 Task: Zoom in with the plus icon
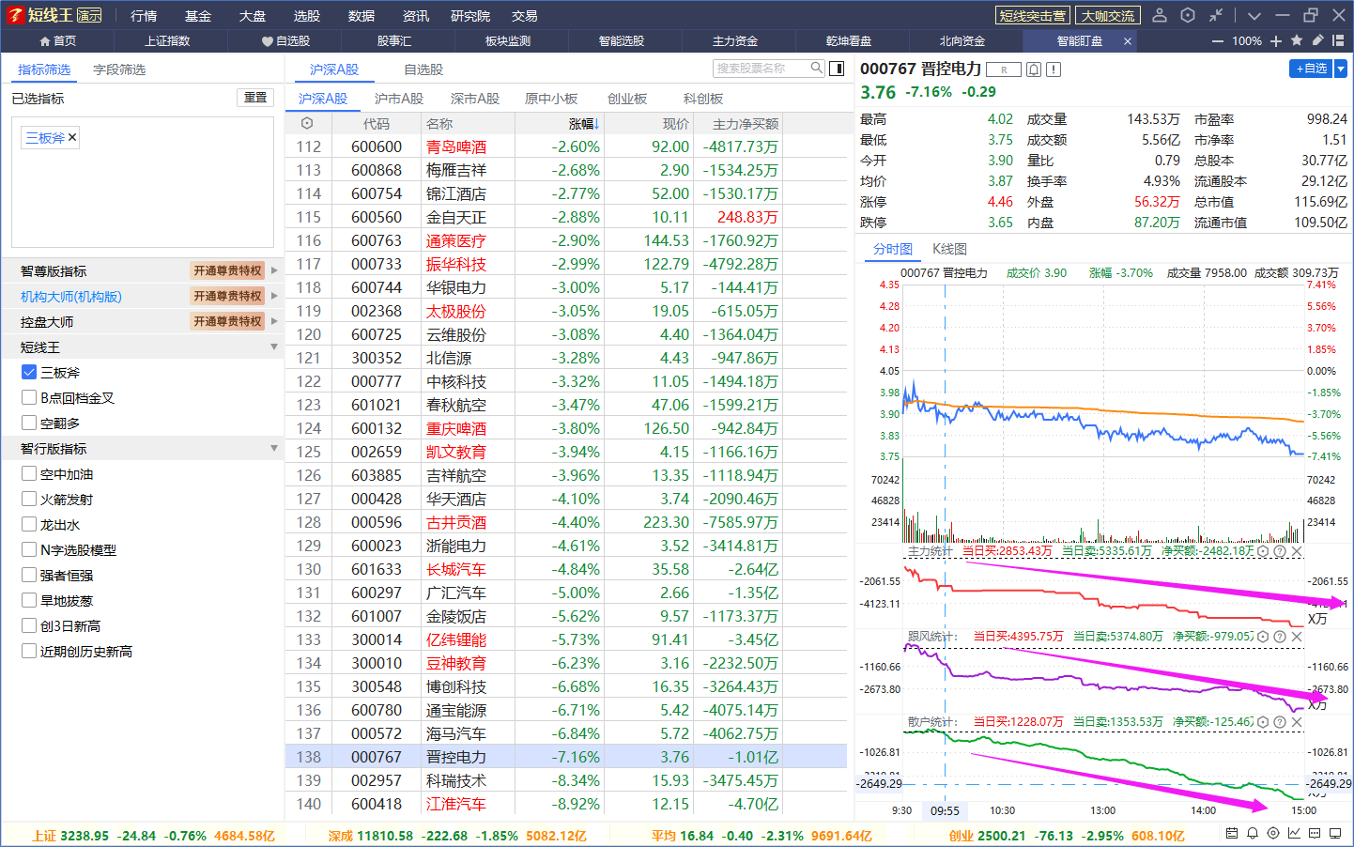point(1276,41)
